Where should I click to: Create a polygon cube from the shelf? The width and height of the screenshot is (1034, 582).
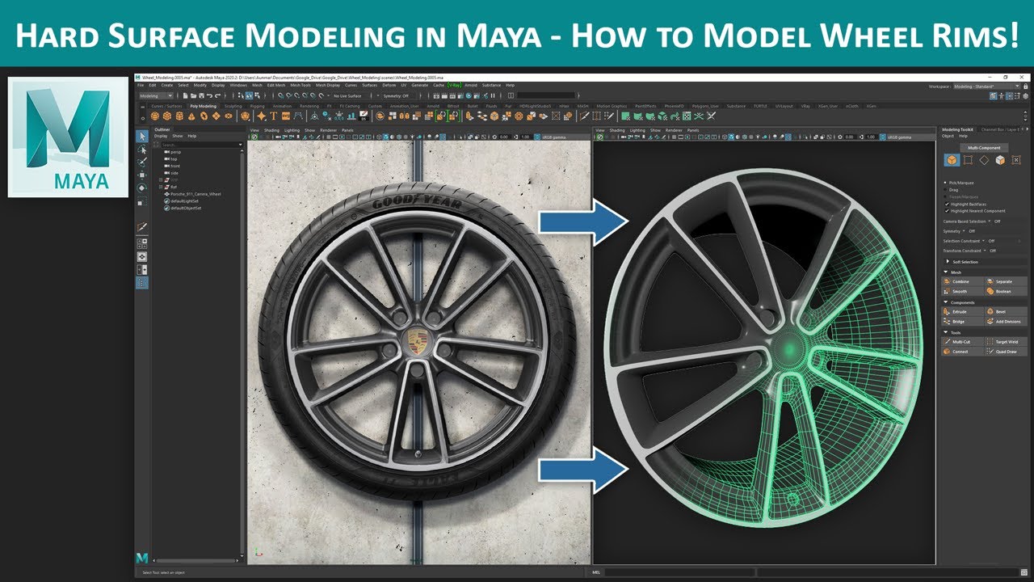tap(167, 116)
